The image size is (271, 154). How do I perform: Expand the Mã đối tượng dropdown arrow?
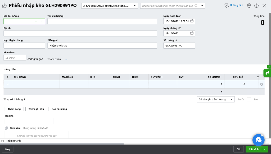click(42, 21)
